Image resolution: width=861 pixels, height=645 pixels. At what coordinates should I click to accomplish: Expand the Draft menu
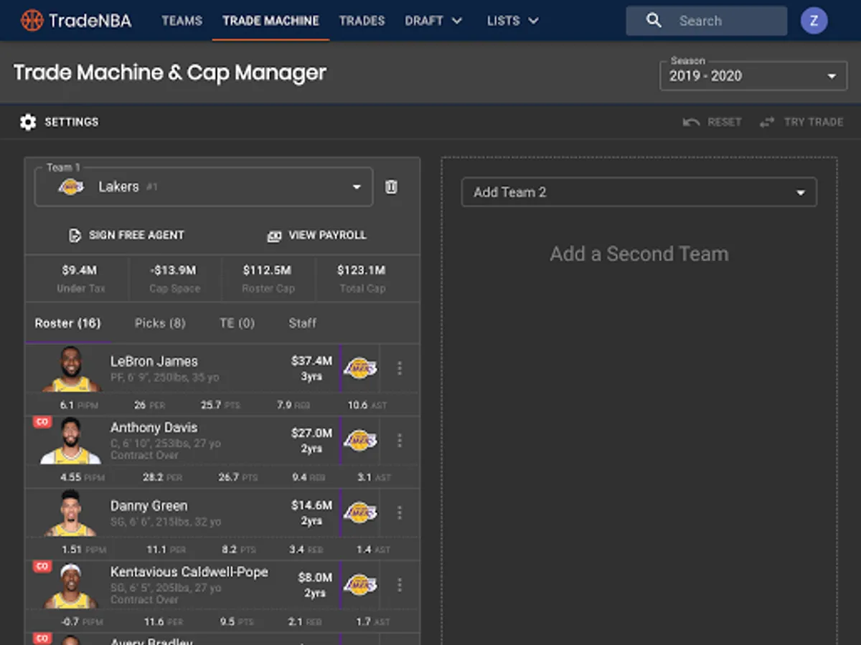pos(434,21)
